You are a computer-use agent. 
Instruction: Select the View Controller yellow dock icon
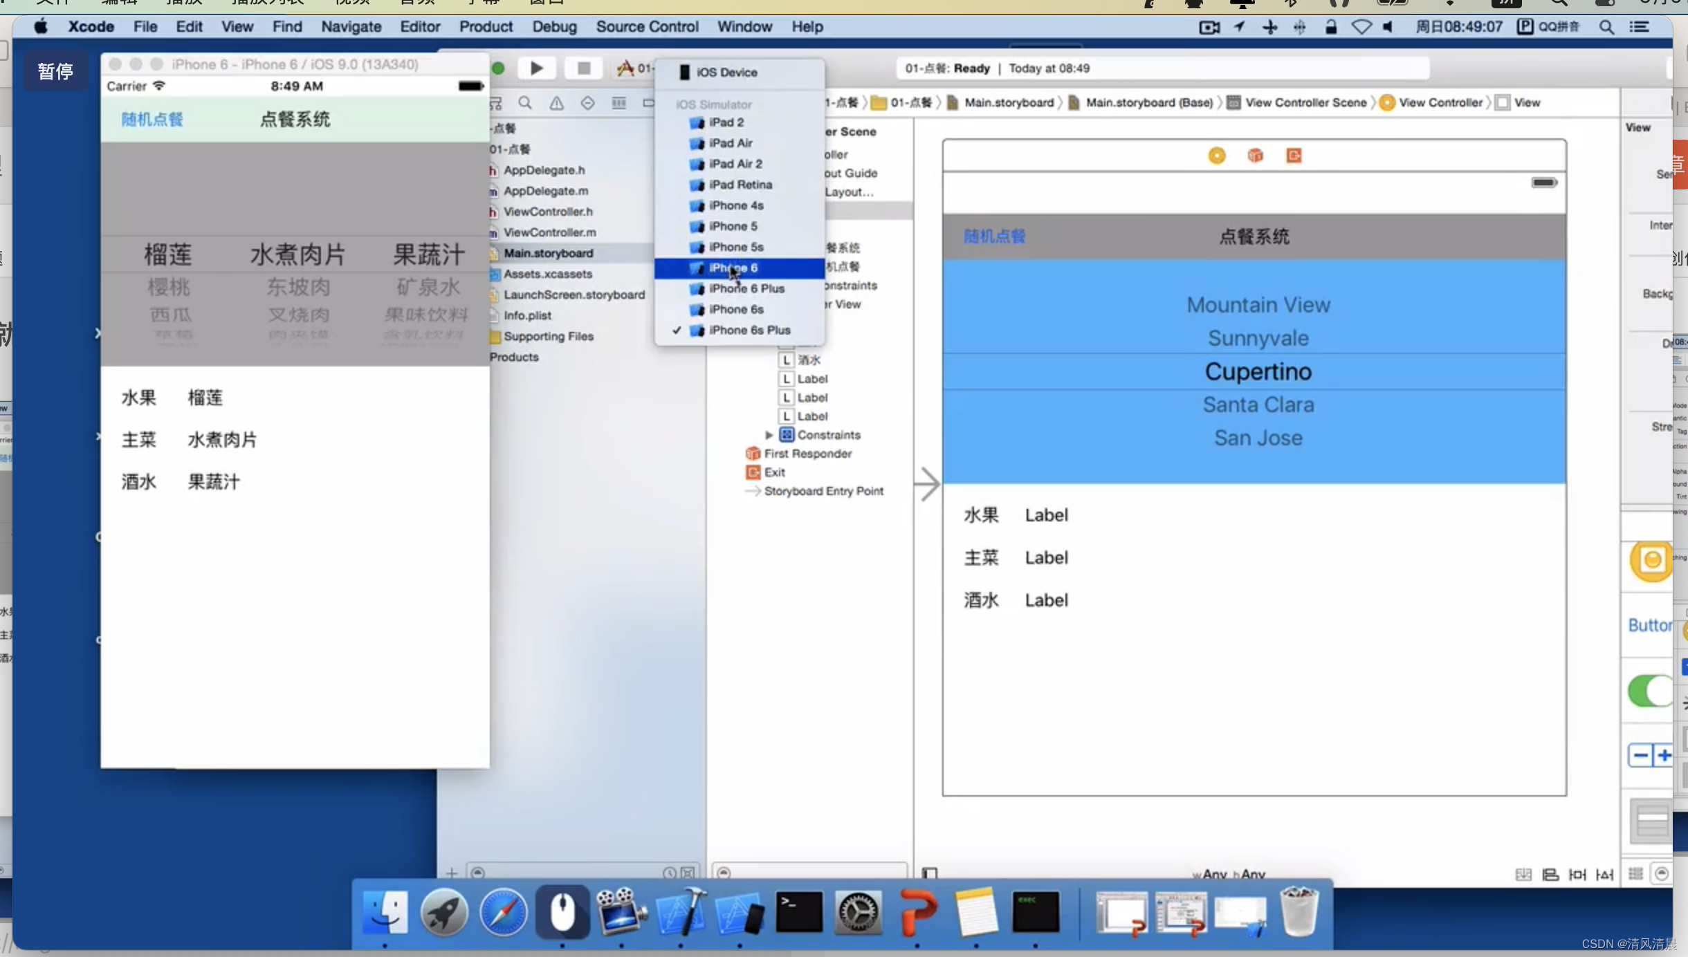coord(1217,156)
